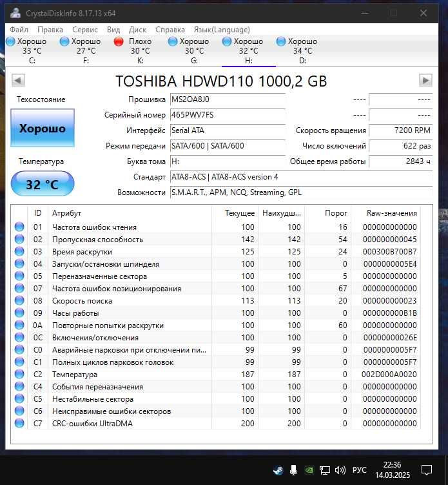
Task: Open the Правка menu
Action: [x=50, y=30]
